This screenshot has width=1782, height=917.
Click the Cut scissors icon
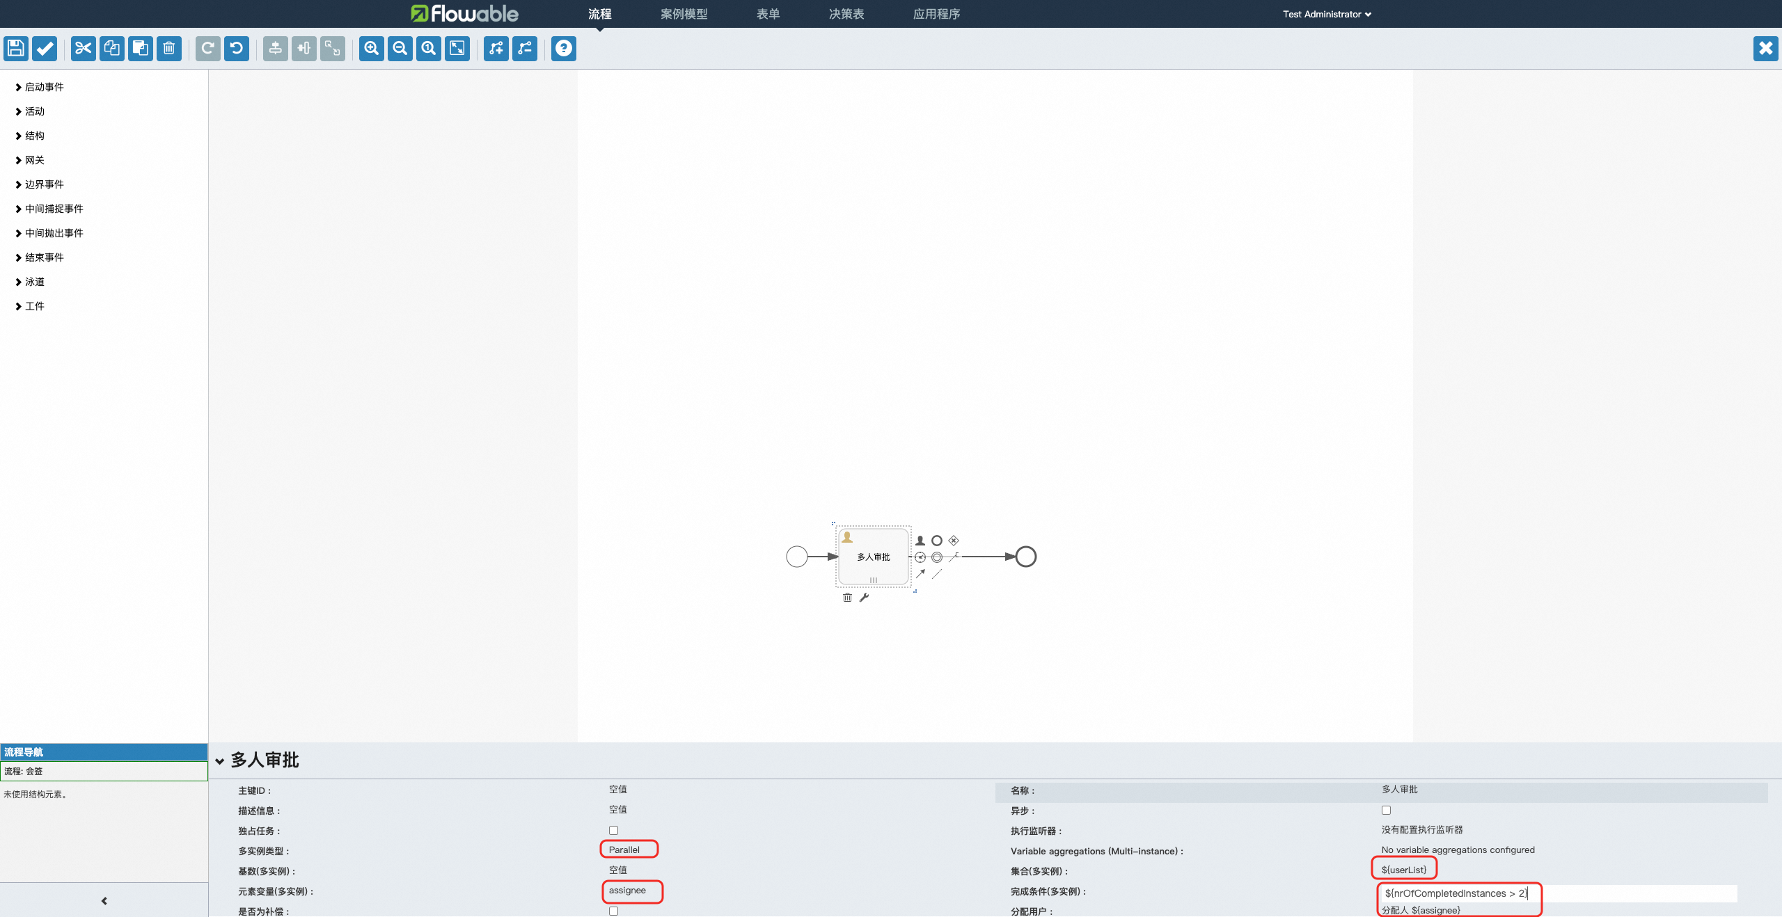tap(84, 48)
